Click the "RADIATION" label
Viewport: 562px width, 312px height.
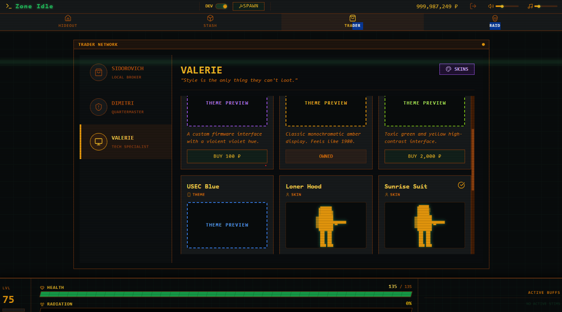coord(60,304)
